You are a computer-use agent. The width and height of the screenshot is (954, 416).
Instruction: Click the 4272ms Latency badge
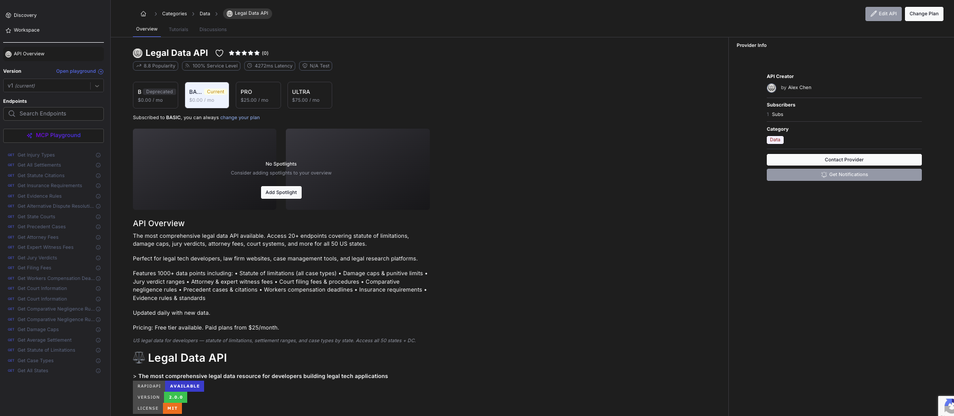(x=269, y=66)
